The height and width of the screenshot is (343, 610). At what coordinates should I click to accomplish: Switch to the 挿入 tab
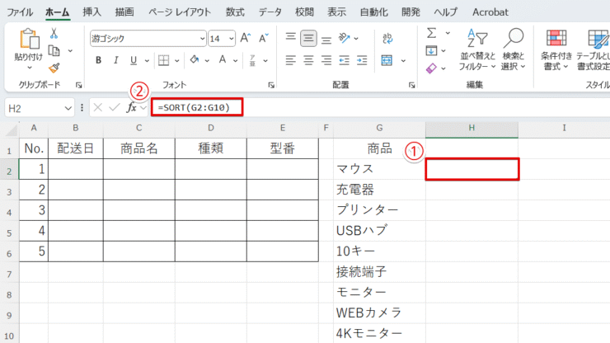click(x=91, y=12)
